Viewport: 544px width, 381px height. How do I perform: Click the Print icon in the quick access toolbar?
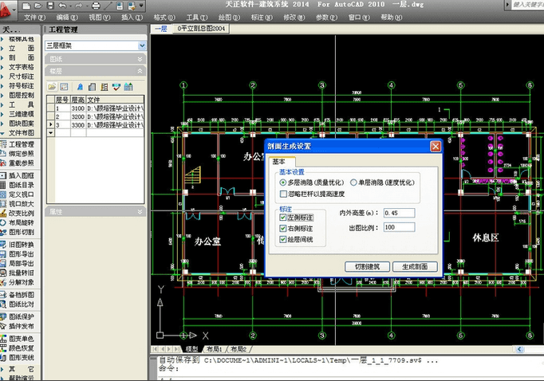(96, 6)
